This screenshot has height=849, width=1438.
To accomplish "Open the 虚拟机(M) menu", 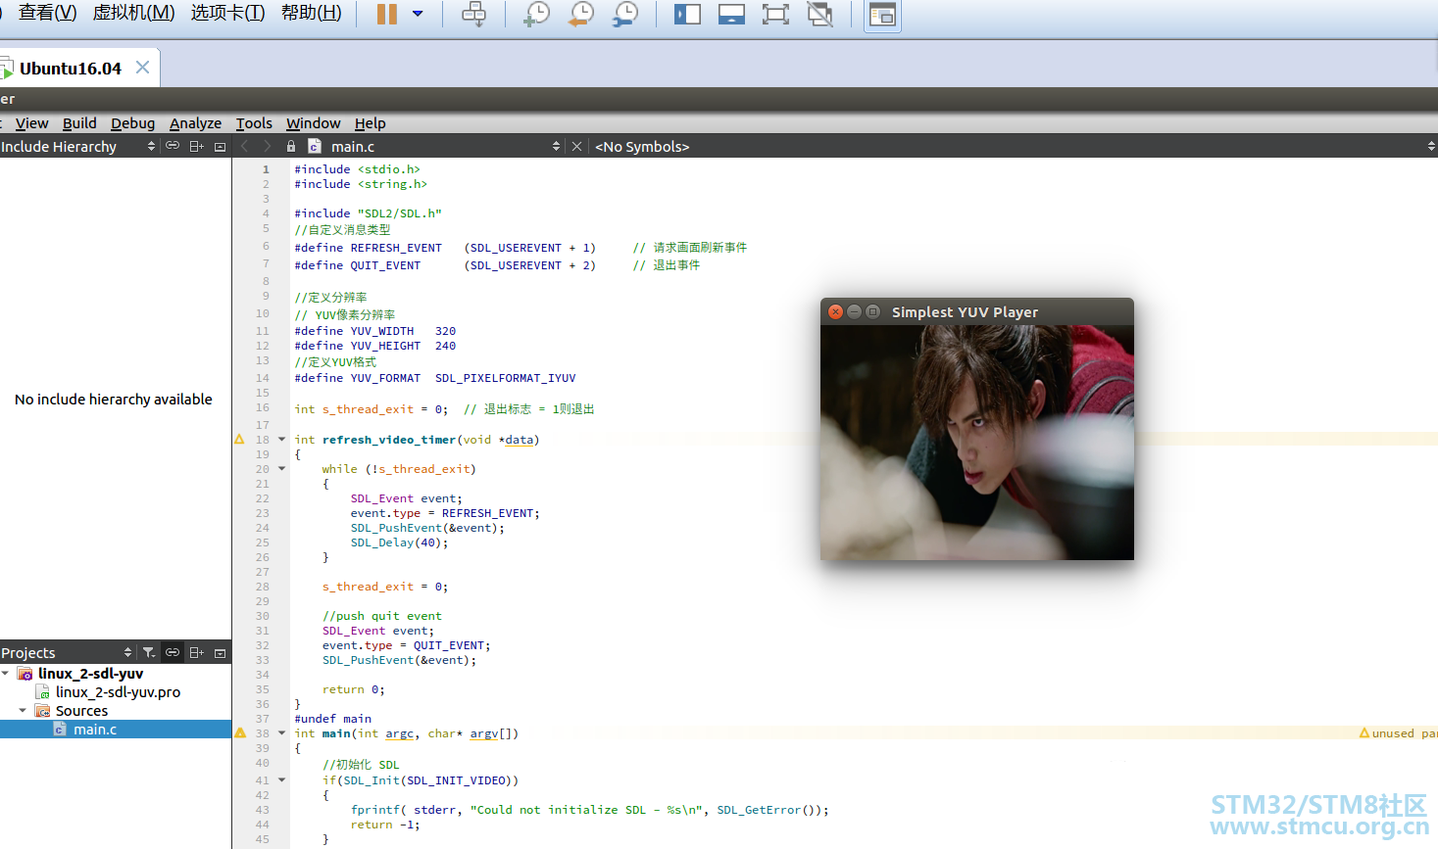I will tap(133, 13).
